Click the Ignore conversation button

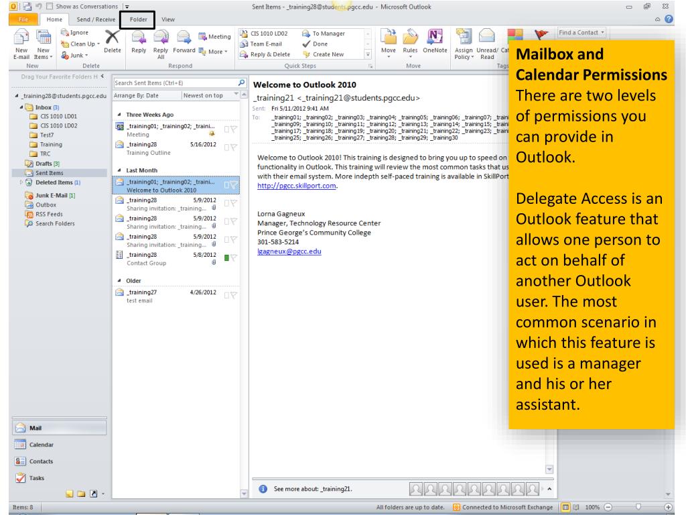coord(74,32)
